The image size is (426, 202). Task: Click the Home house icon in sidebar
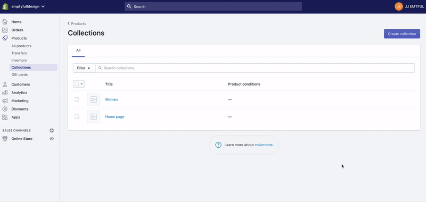[5, 22]
